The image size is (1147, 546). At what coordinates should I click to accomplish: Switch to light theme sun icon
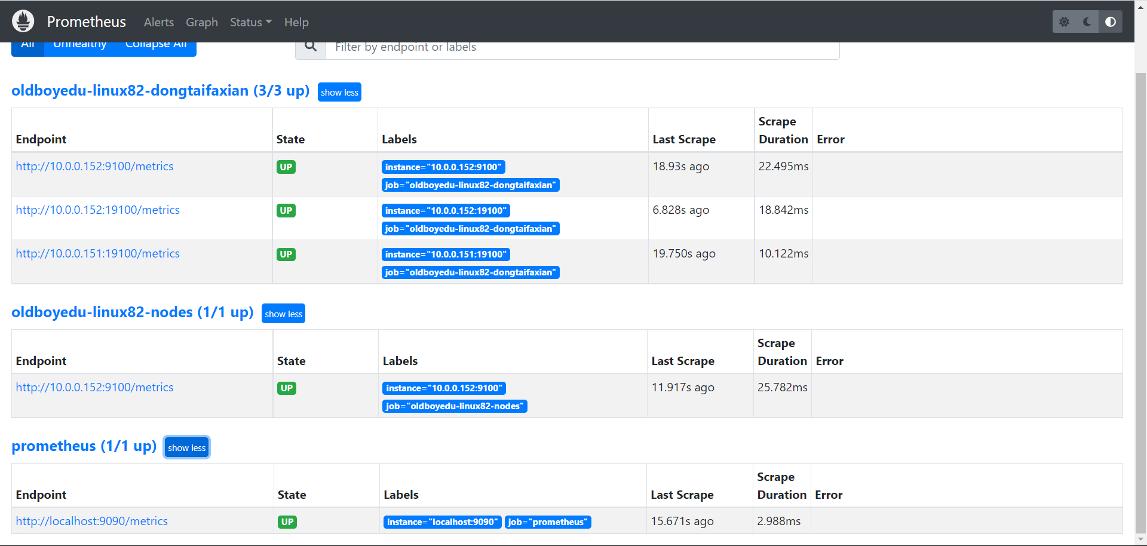[1064, 22]
